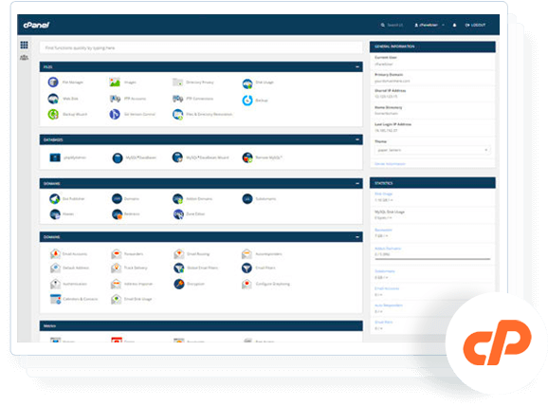548x407 pixels.
Task: Open the Aliases icon
Action: point(55,214)
